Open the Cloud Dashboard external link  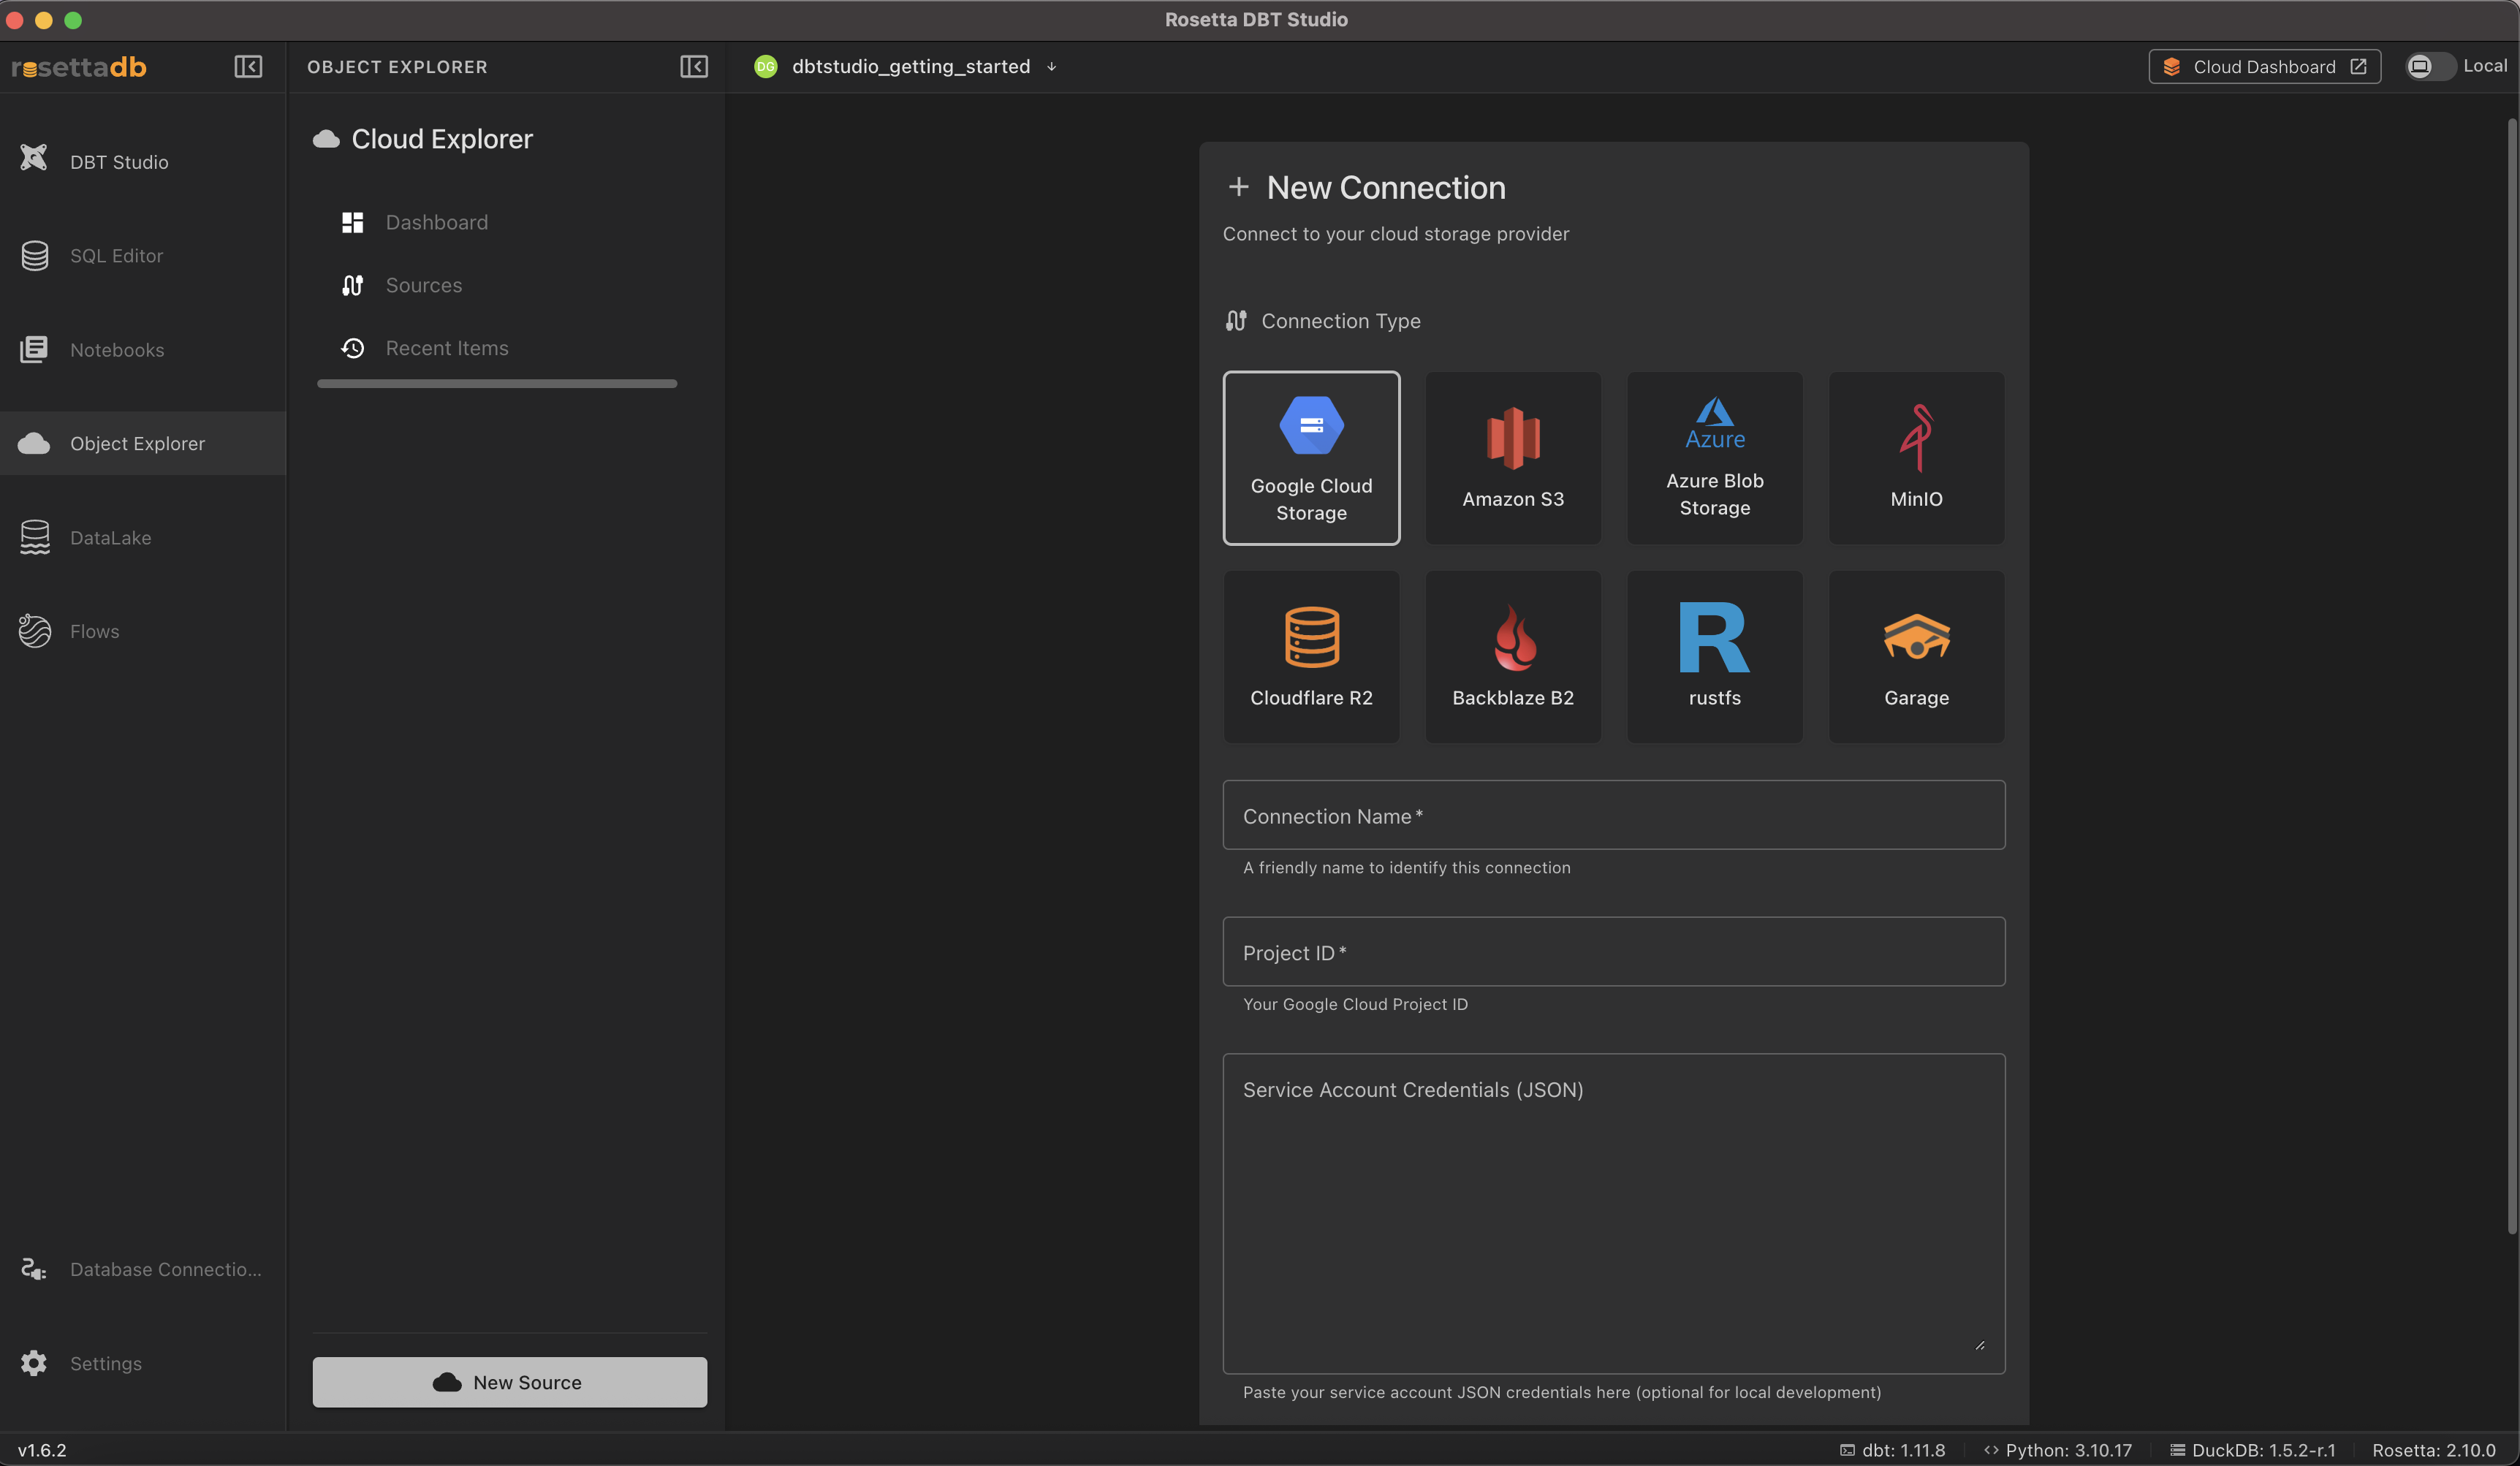coord(2264,67)
